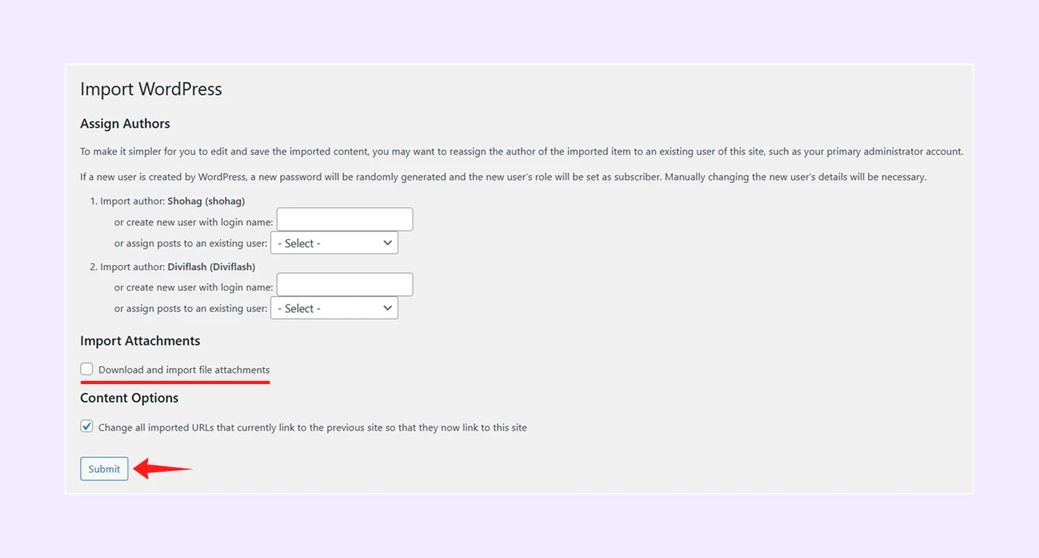Click the Submit button

pyautogui.click(x=104, y=468)
